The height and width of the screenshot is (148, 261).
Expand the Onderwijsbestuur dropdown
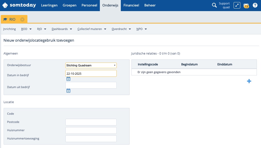pos(91,65)
